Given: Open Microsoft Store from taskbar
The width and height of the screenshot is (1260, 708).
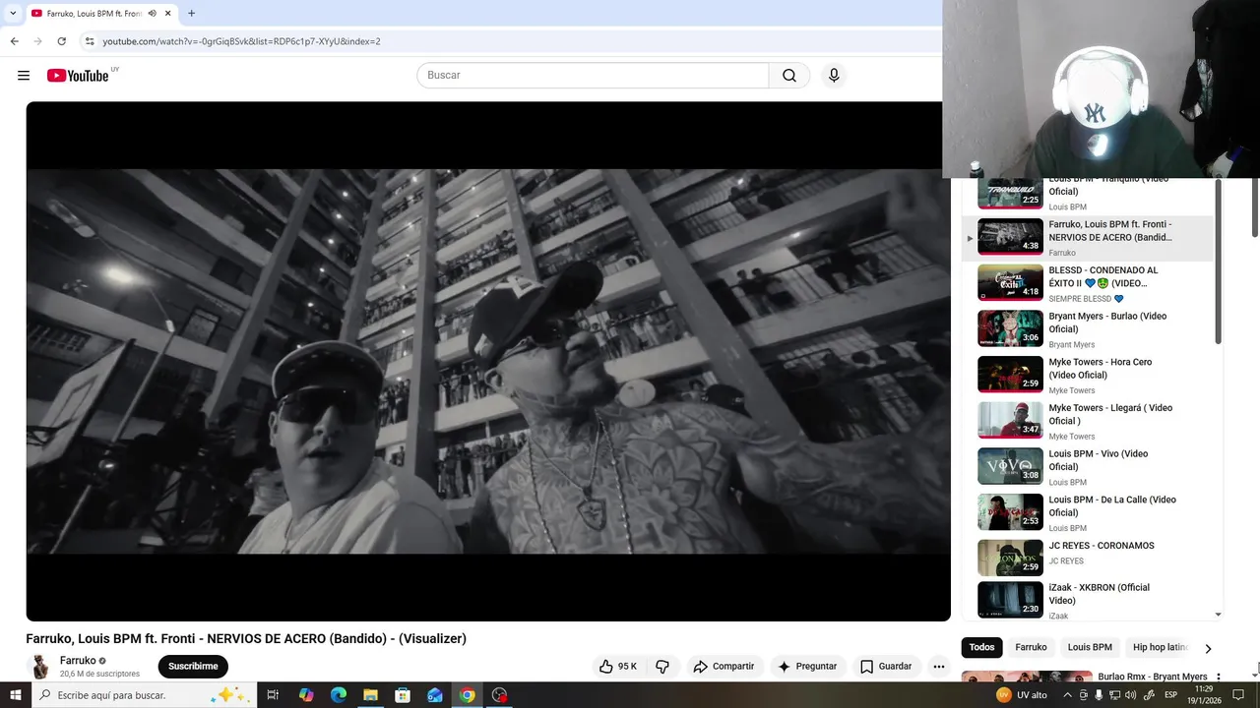Looking at the screenshot, I should [403, 695].
